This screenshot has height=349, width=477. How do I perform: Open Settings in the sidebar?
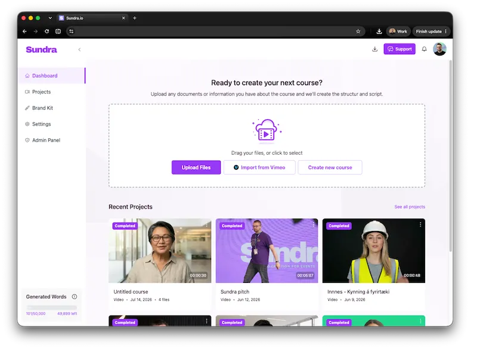click(51, 124)
